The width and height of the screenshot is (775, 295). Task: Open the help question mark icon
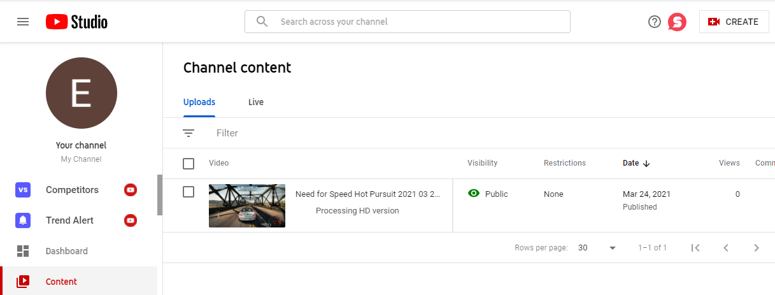[655, 22]
